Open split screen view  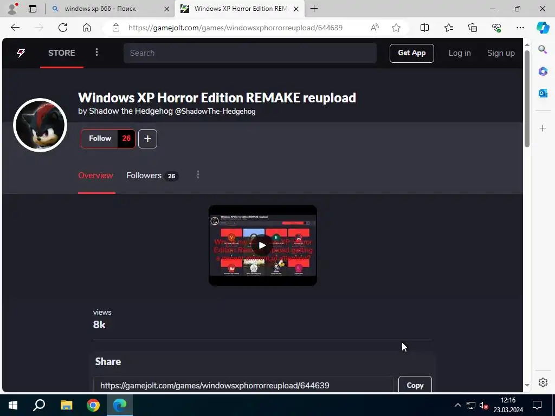pos(424,28)
